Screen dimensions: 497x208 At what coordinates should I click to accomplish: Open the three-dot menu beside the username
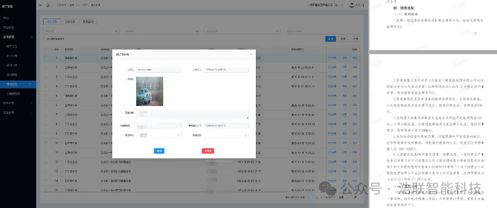363,5
